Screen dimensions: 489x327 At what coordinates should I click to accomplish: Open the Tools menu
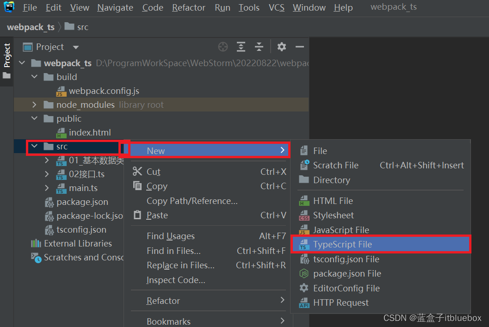pyautogui.click(x=249, y=7)
